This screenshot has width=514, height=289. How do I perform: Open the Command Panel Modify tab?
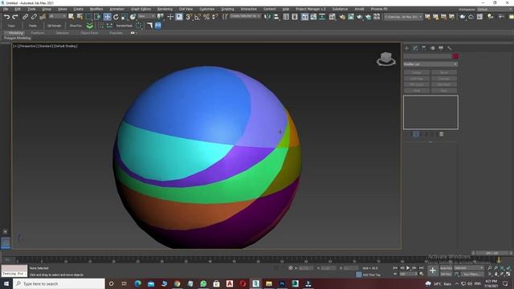click(415, 48)
